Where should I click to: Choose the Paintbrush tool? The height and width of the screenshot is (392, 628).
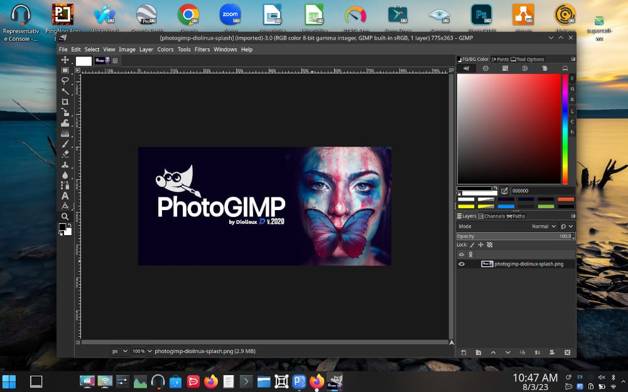point(65,143)
